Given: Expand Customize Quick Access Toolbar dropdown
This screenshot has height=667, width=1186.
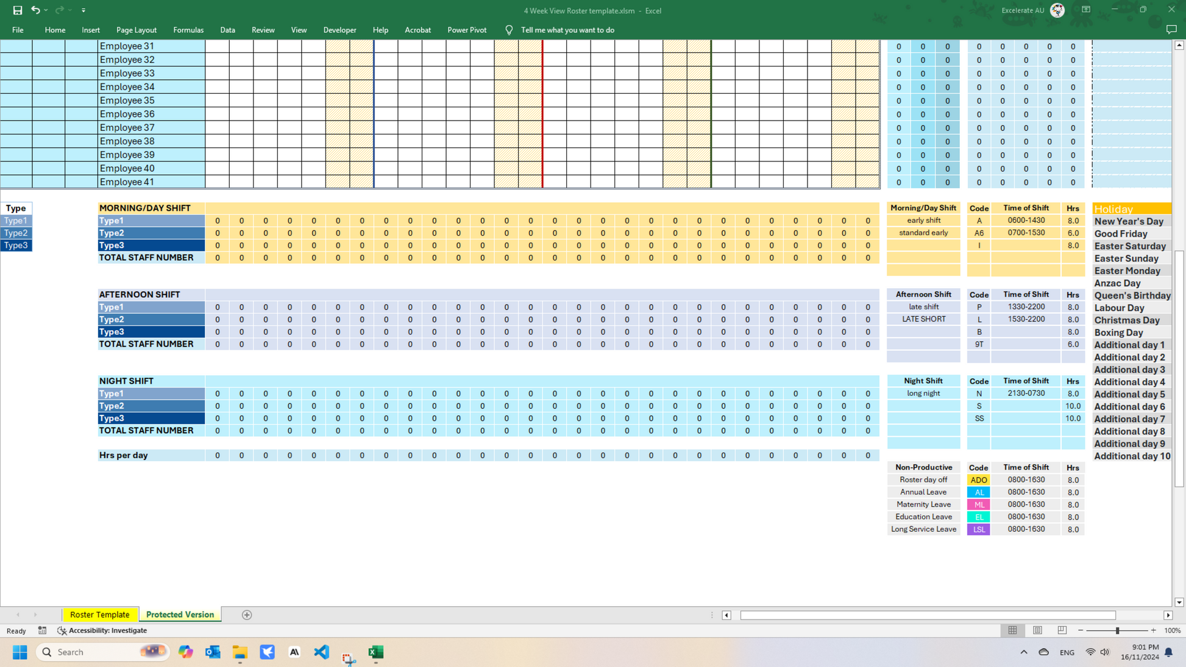Looking at the screenshot, I should tap(83, 10).
